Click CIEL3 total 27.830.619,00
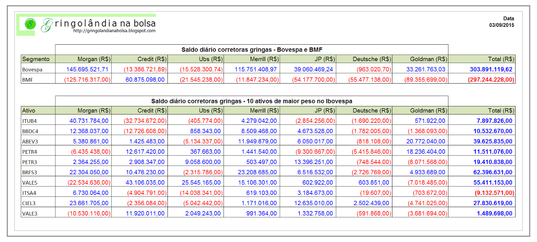This screenshot has height=242, width=537. tap(493, 203)
